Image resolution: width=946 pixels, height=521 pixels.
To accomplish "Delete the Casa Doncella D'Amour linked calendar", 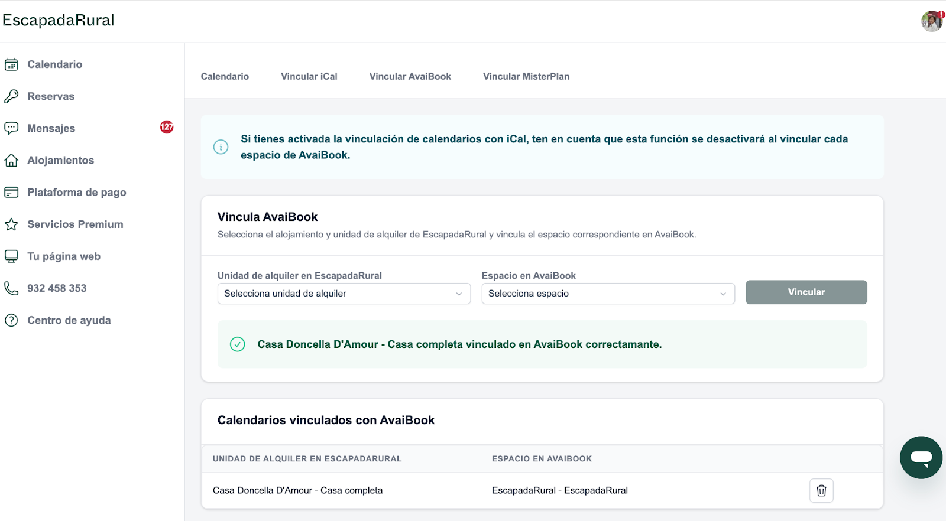I will (821, 490).
